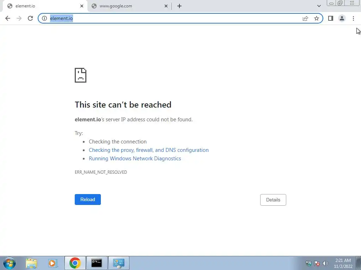
Task: Open the Command Prompt taskbar icon
Action: (x=97, y=263)
